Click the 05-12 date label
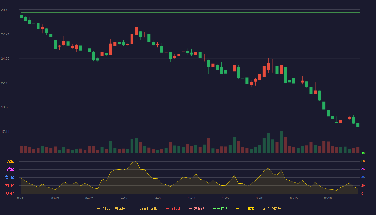The height and width of the screenshot is (215, 376). 191,198
